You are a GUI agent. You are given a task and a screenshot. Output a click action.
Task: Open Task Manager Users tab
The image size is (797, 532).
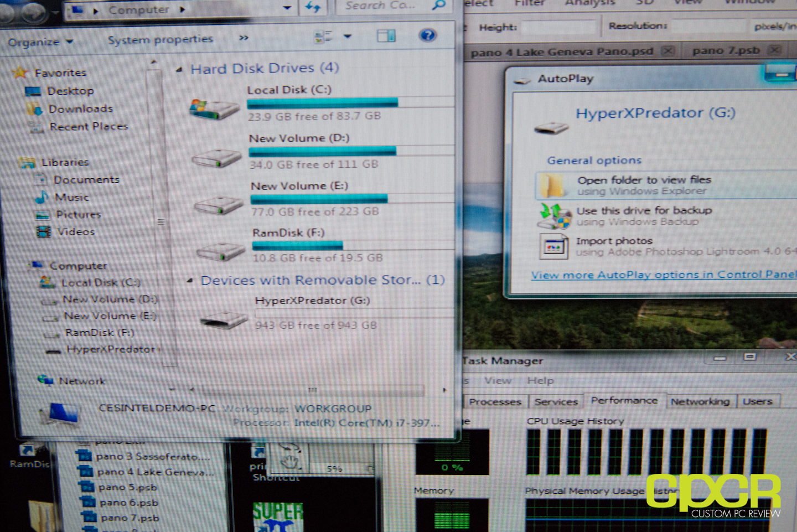(757, 401)
